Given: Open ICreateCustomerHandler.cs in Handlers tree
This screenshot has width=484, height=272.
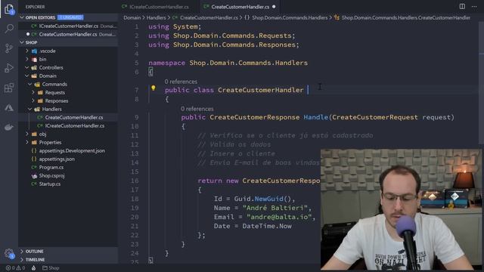Looking at the screenshot, I should coord(74,126).
